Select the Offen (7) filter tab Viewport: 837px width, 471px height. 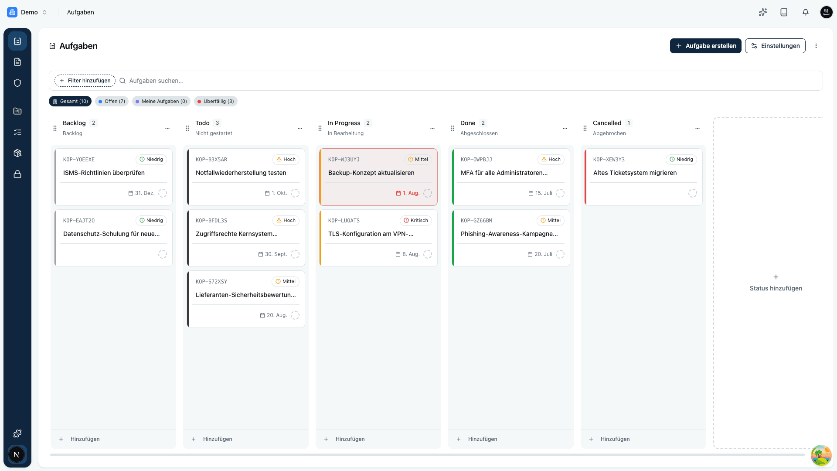pyautogui.click(x=112, y=101)
